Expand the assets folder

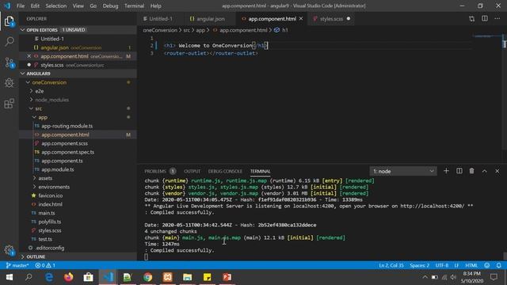pyautogui.click(x=78, y=178)
